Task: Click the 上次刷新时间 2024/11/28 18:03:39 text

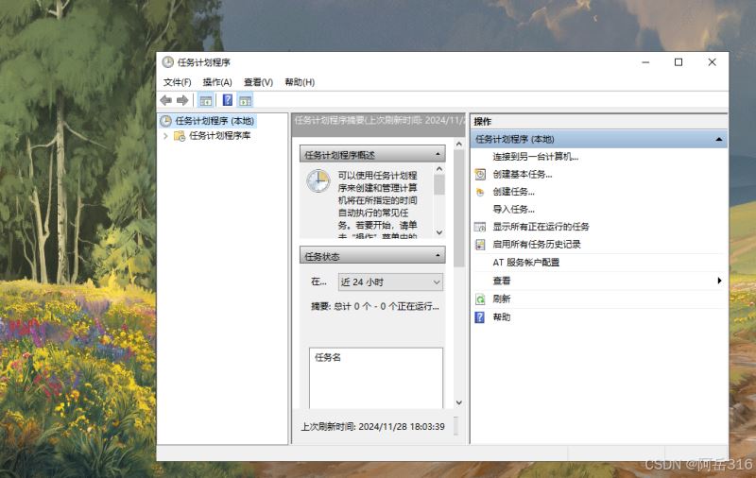Action: coord(373,426)
